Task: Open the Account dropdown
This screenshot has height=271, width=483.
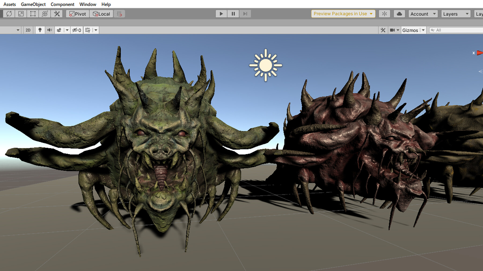Action: (423, 14)
